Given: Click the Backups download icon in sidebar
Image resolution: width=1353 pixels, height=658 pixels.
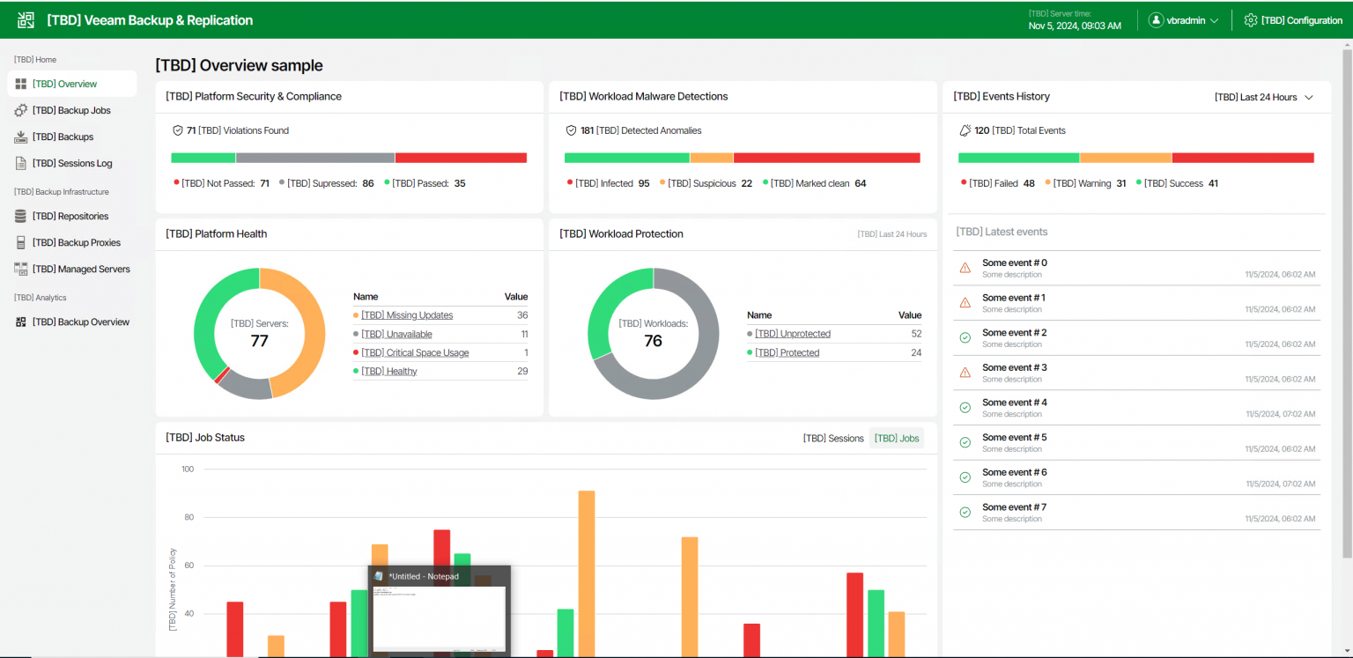Looking at the screenshot, I should [21, 137].
